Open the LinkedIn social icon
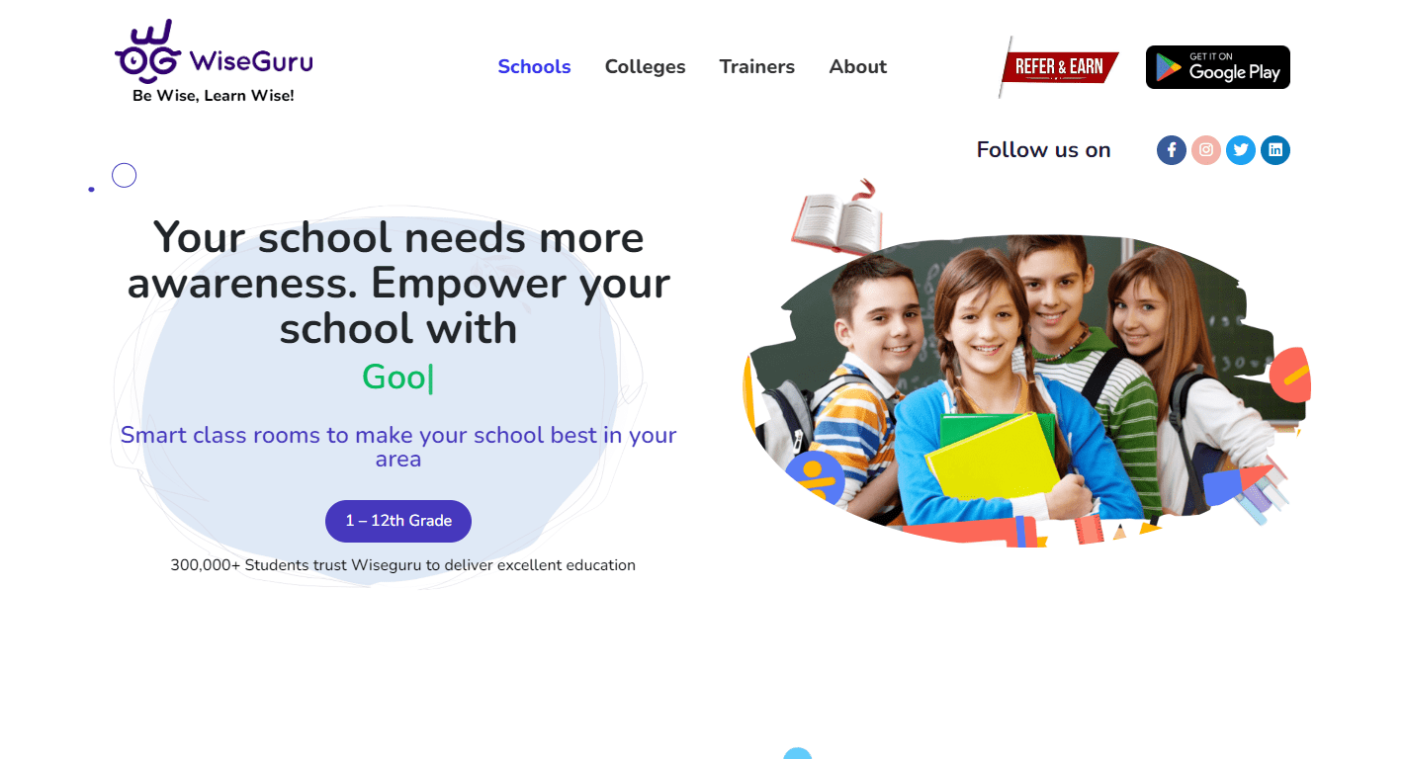This screenshot has height=759, width=1405. [x=1275, y=150]
